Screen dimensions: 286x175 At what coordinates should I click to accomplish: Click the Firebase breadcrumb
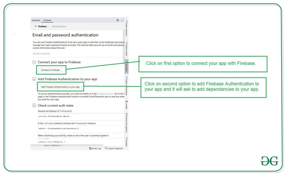coord(42,26)
